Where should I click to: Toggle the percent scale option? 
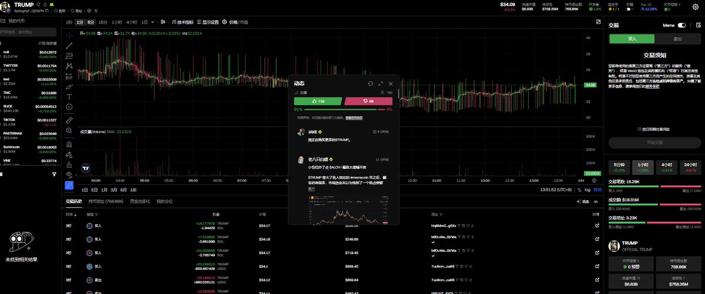580,190
